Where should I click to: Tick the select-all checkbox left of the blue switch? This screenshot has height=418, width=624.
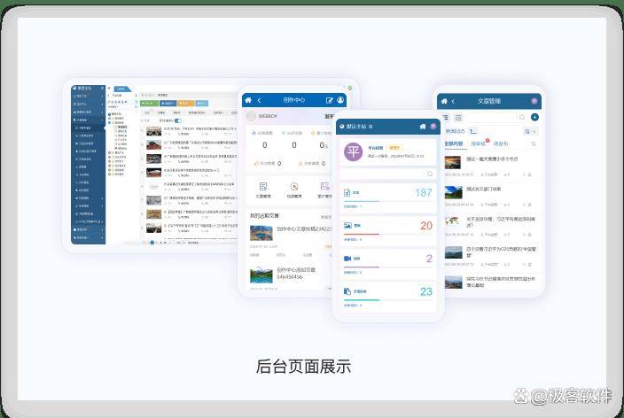tap(143, 120)
